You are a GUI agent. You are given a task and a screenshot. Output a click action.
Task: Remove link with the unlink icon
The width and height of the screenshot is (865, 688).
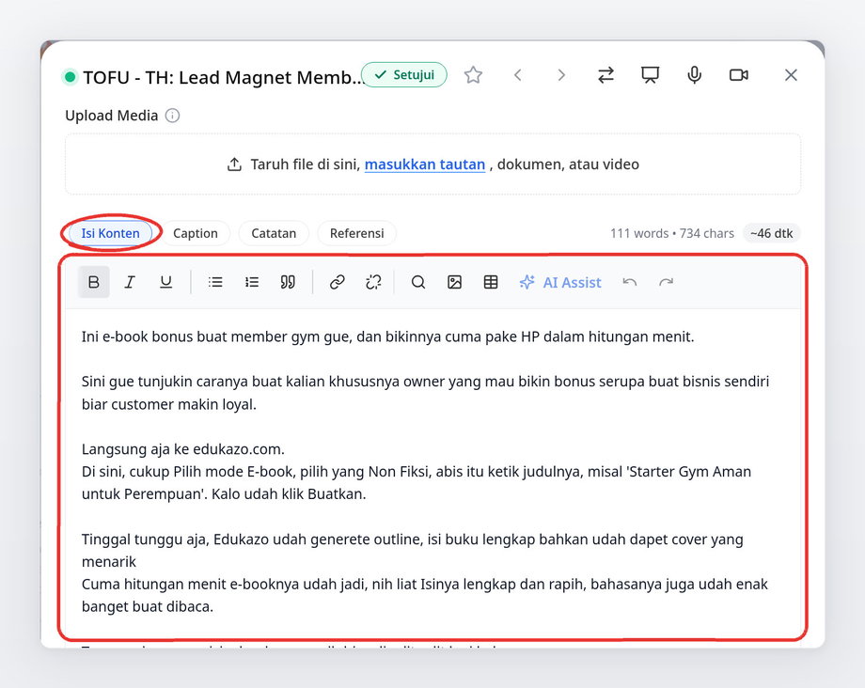tap(373, 282)
